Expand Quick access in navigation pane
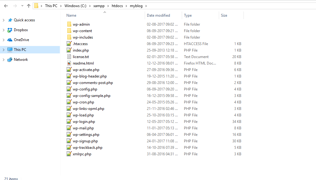The image size is (316, 180). (3, 20)
